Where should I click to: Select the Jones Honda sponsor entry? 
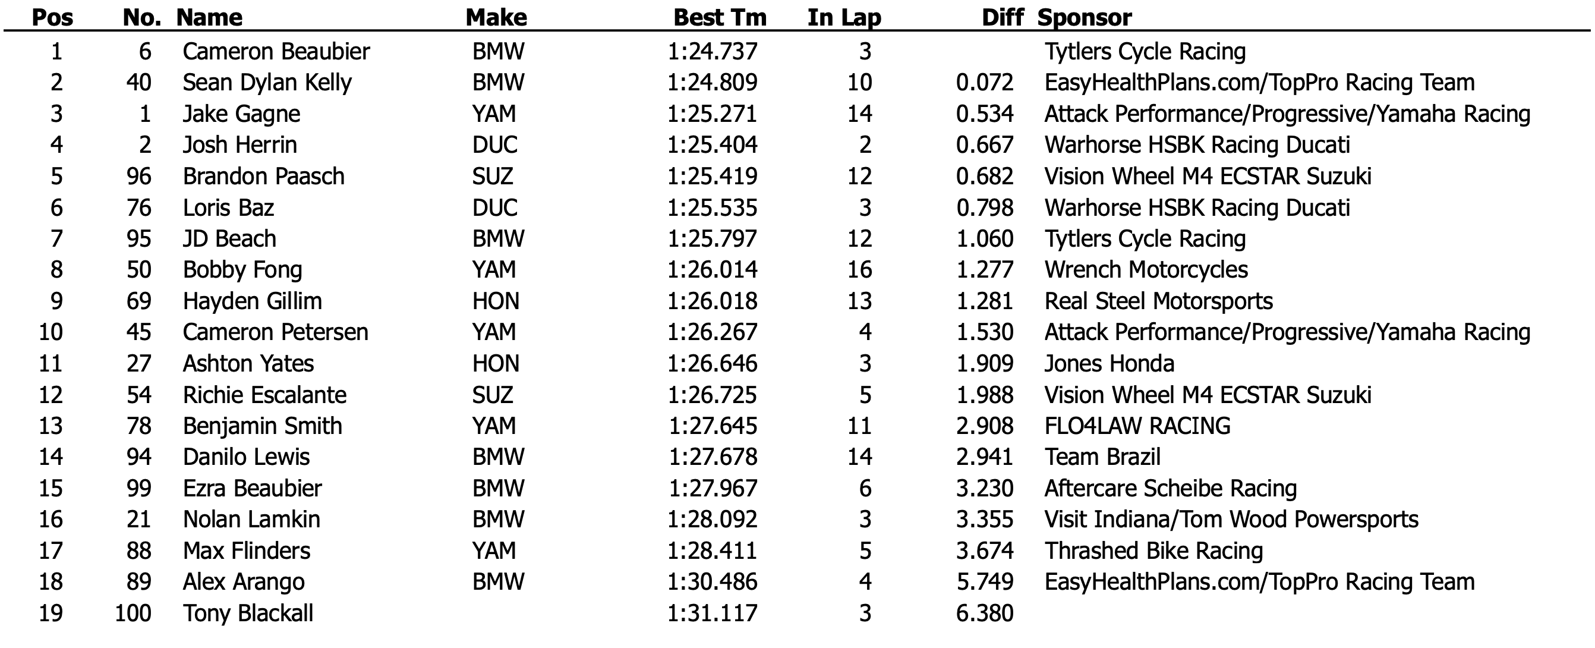1109,364
